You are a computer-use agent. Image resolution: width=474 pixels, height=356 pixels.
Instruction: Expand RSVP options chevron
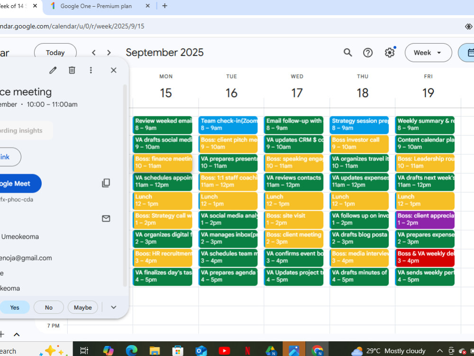click(114, 307)
